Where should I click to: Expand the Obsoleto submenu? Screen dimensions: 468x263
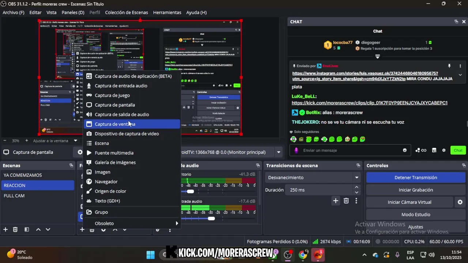132,223
